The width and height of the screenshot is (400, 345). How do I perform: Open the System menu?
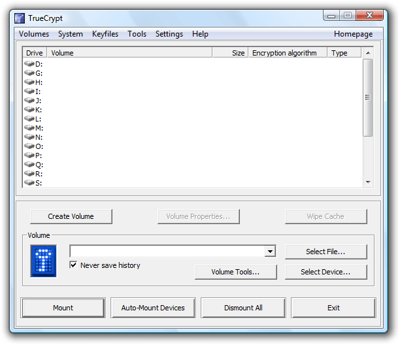(71, 34)
